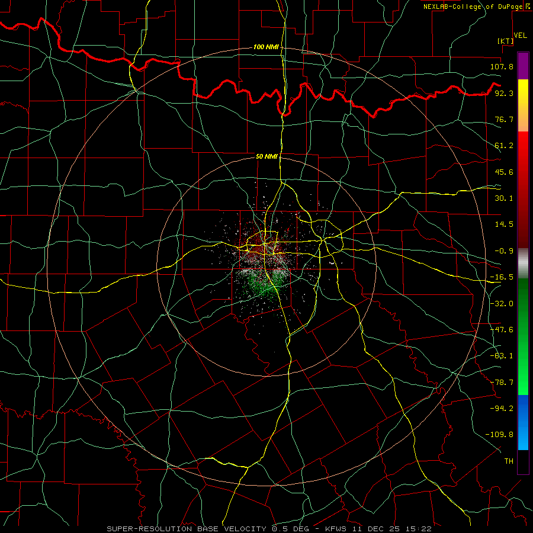Select the -78.7 velocity scale value
Screen dimensions: 533x533
click(502, 383)
